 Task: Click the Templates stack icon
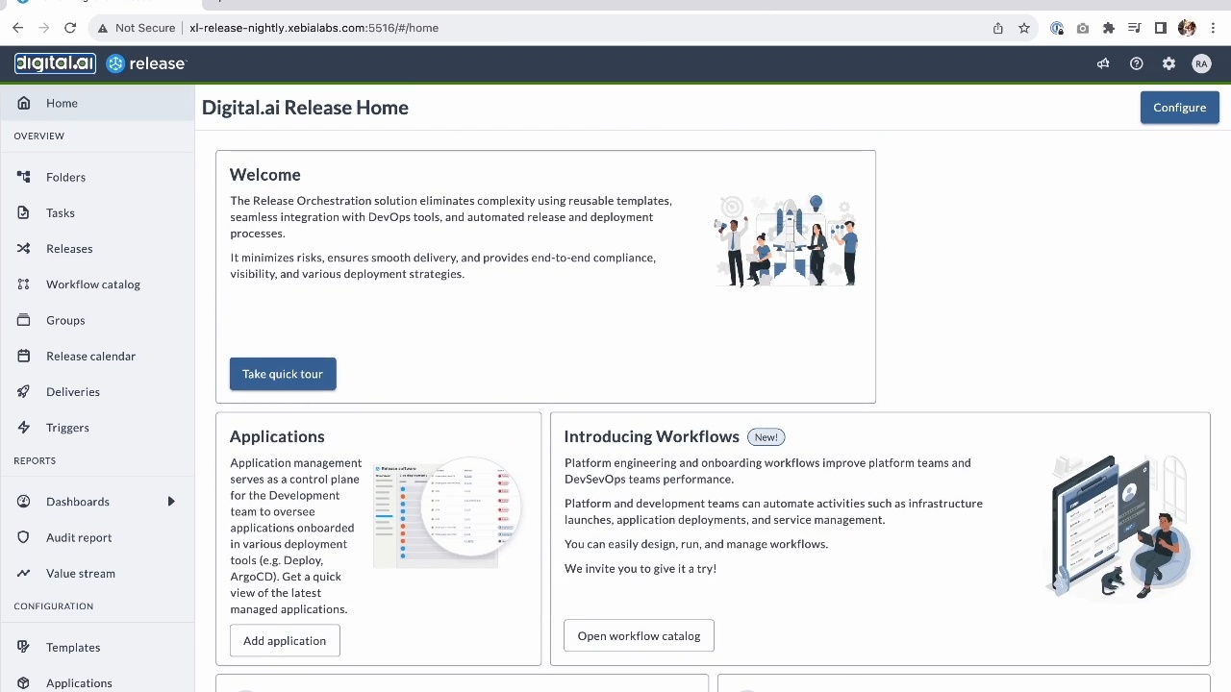point(24,647)
